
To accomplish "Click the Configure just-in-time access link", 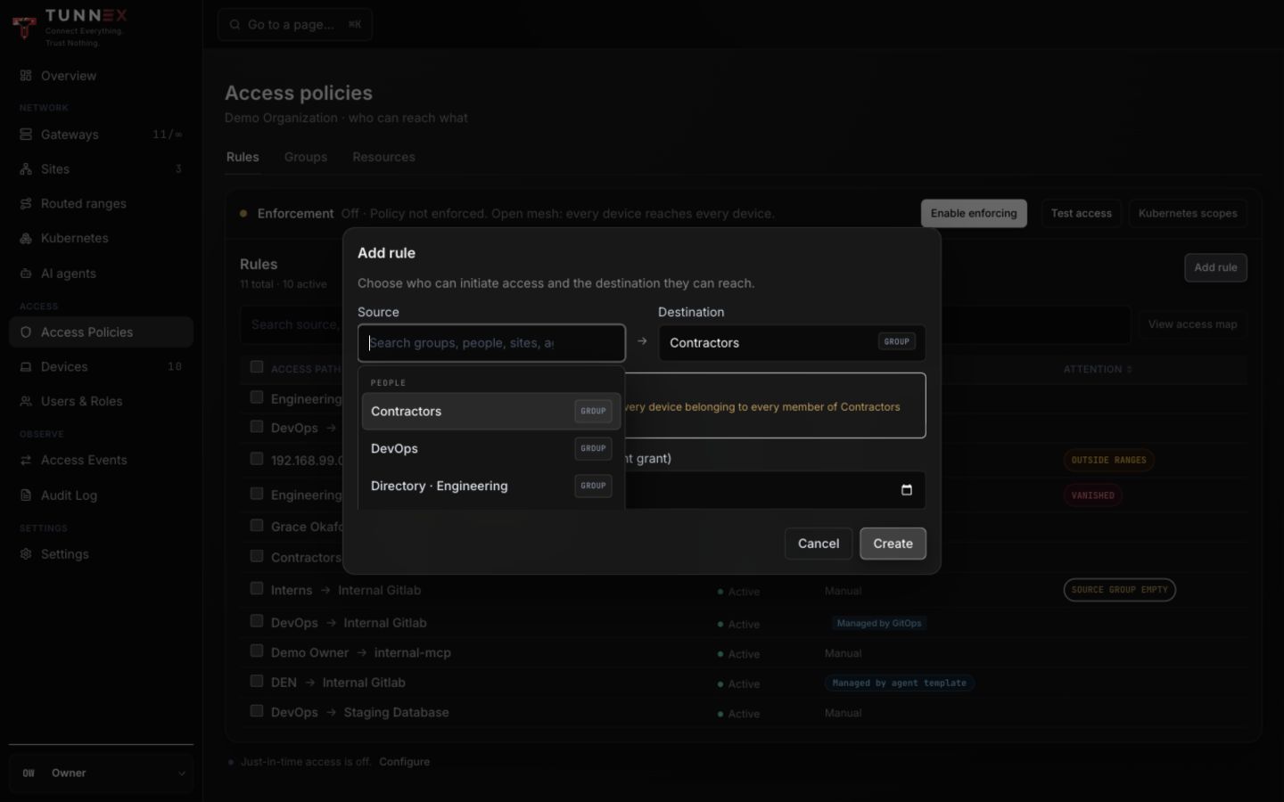I will point(404,762).
